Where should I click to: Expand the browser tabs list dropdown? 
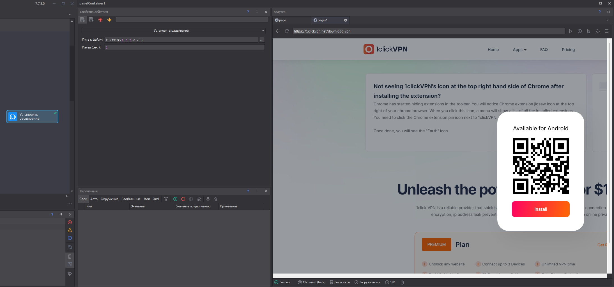[608, 20]
